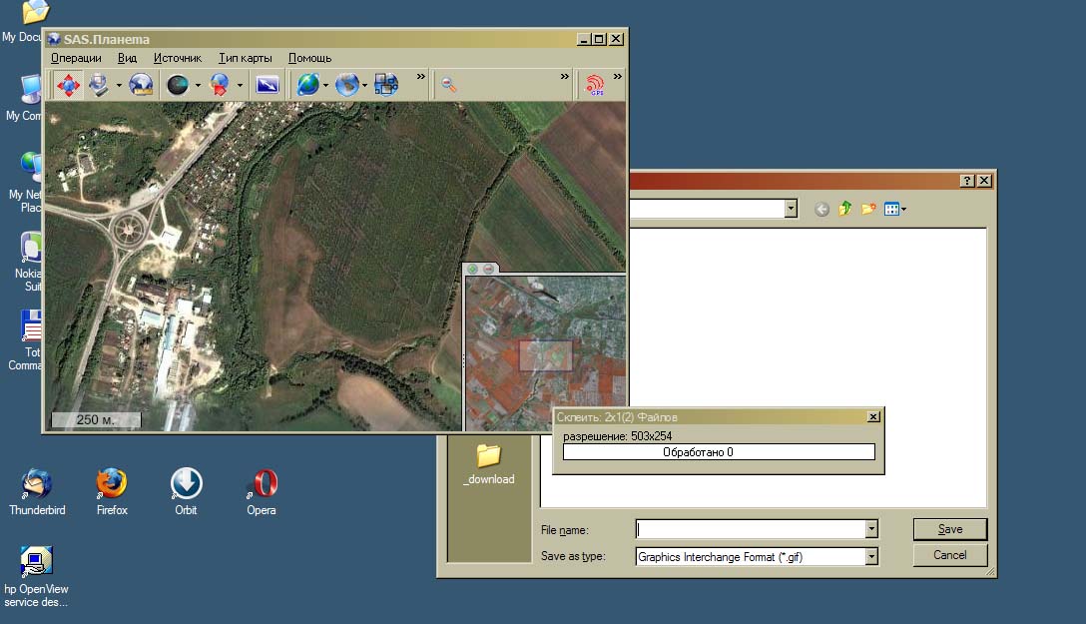Click the dark globe toolbar icon
The width and height of the screenshot is (1086, 624).
[177, 86]
